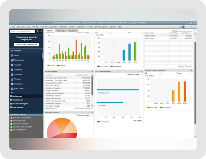Click the Sales Volume legend swatch
The height and width of the screenshot is (159, 206).
pos(99,122)
